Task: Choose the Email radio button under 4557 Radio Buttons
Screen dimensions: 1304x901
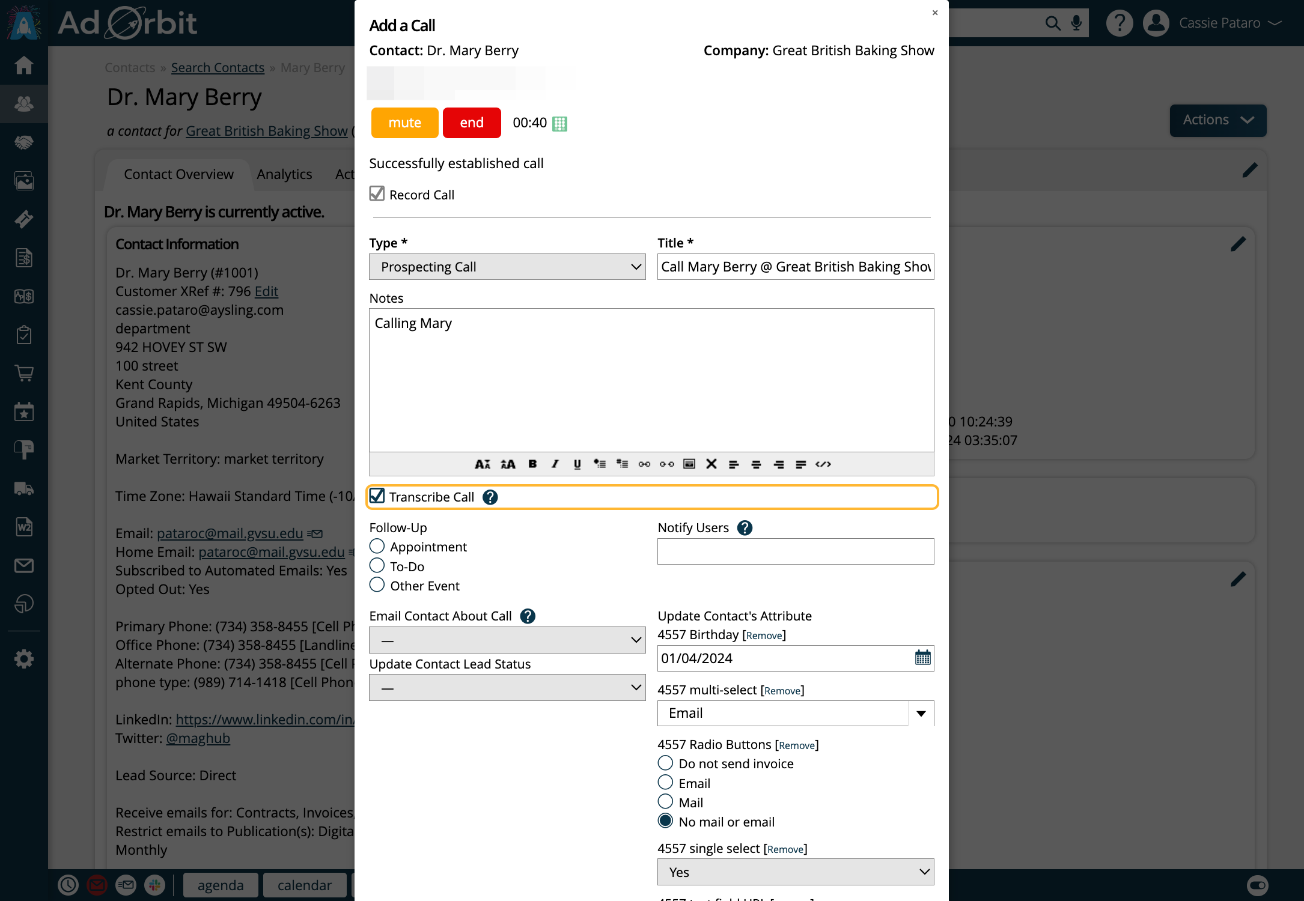Action: 665,782
